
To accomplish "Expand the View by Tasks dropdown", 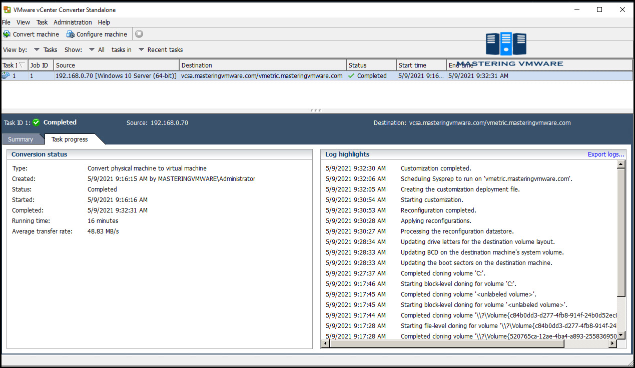I will tap(46, 49).
